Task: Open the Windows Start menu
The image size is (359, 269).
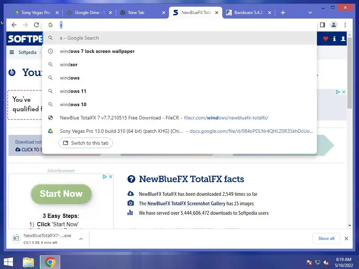Action: pos(8,262)
